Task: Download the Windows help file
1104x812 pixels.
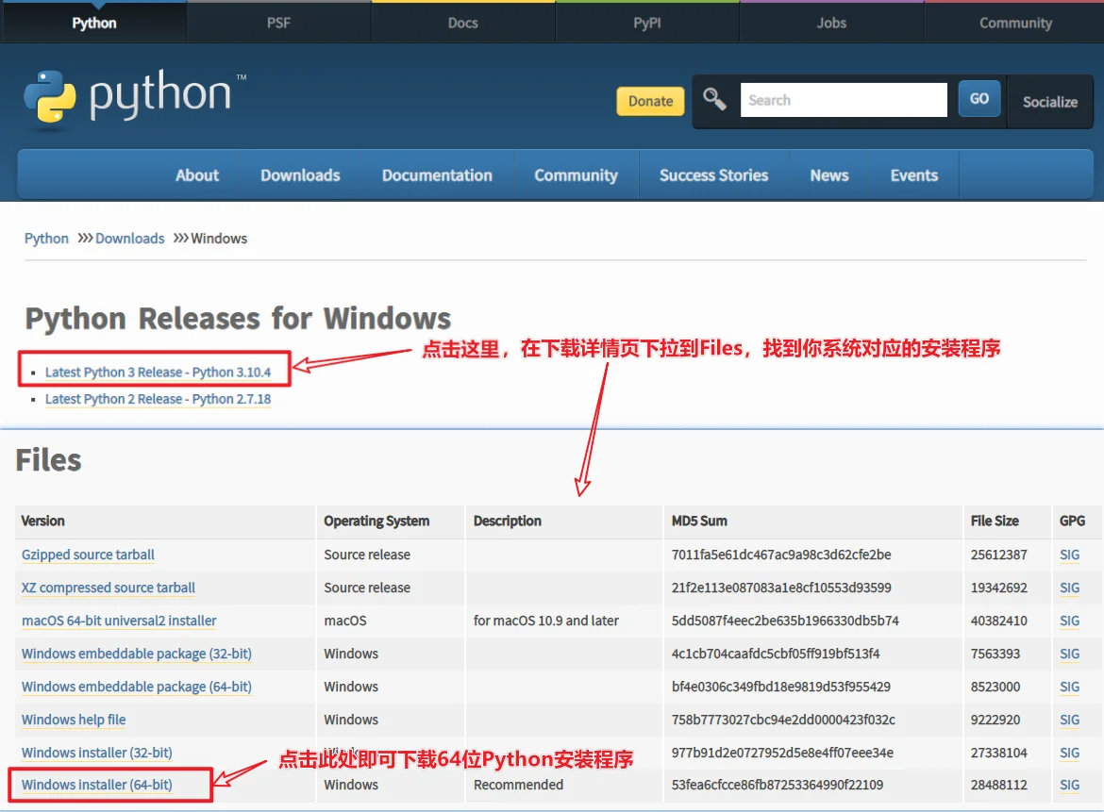Action: (x=74, y=720)
